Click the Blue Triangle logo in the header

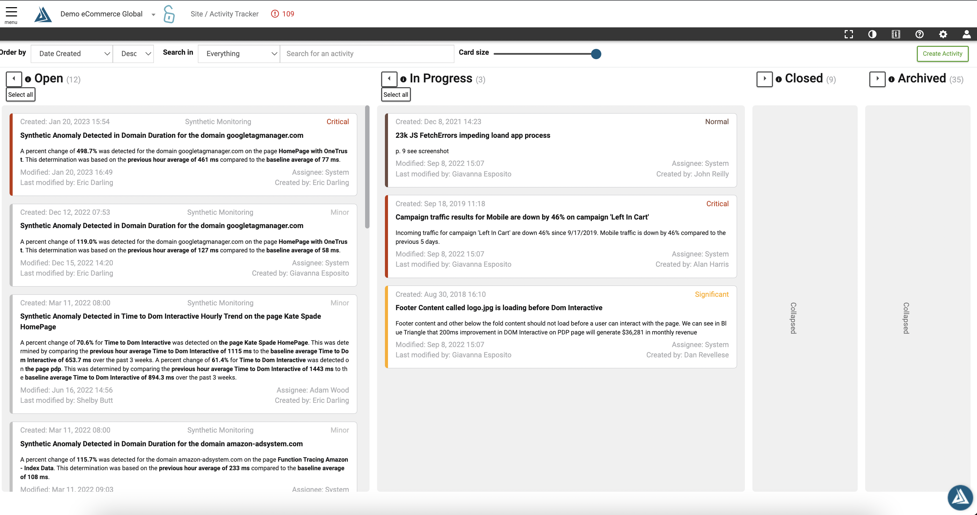[x=43, y=14]
